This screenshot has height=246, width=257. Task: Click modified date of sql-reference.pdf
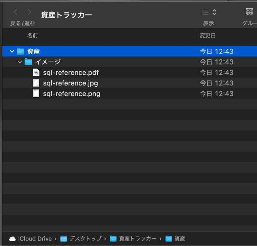pos(217,73)
